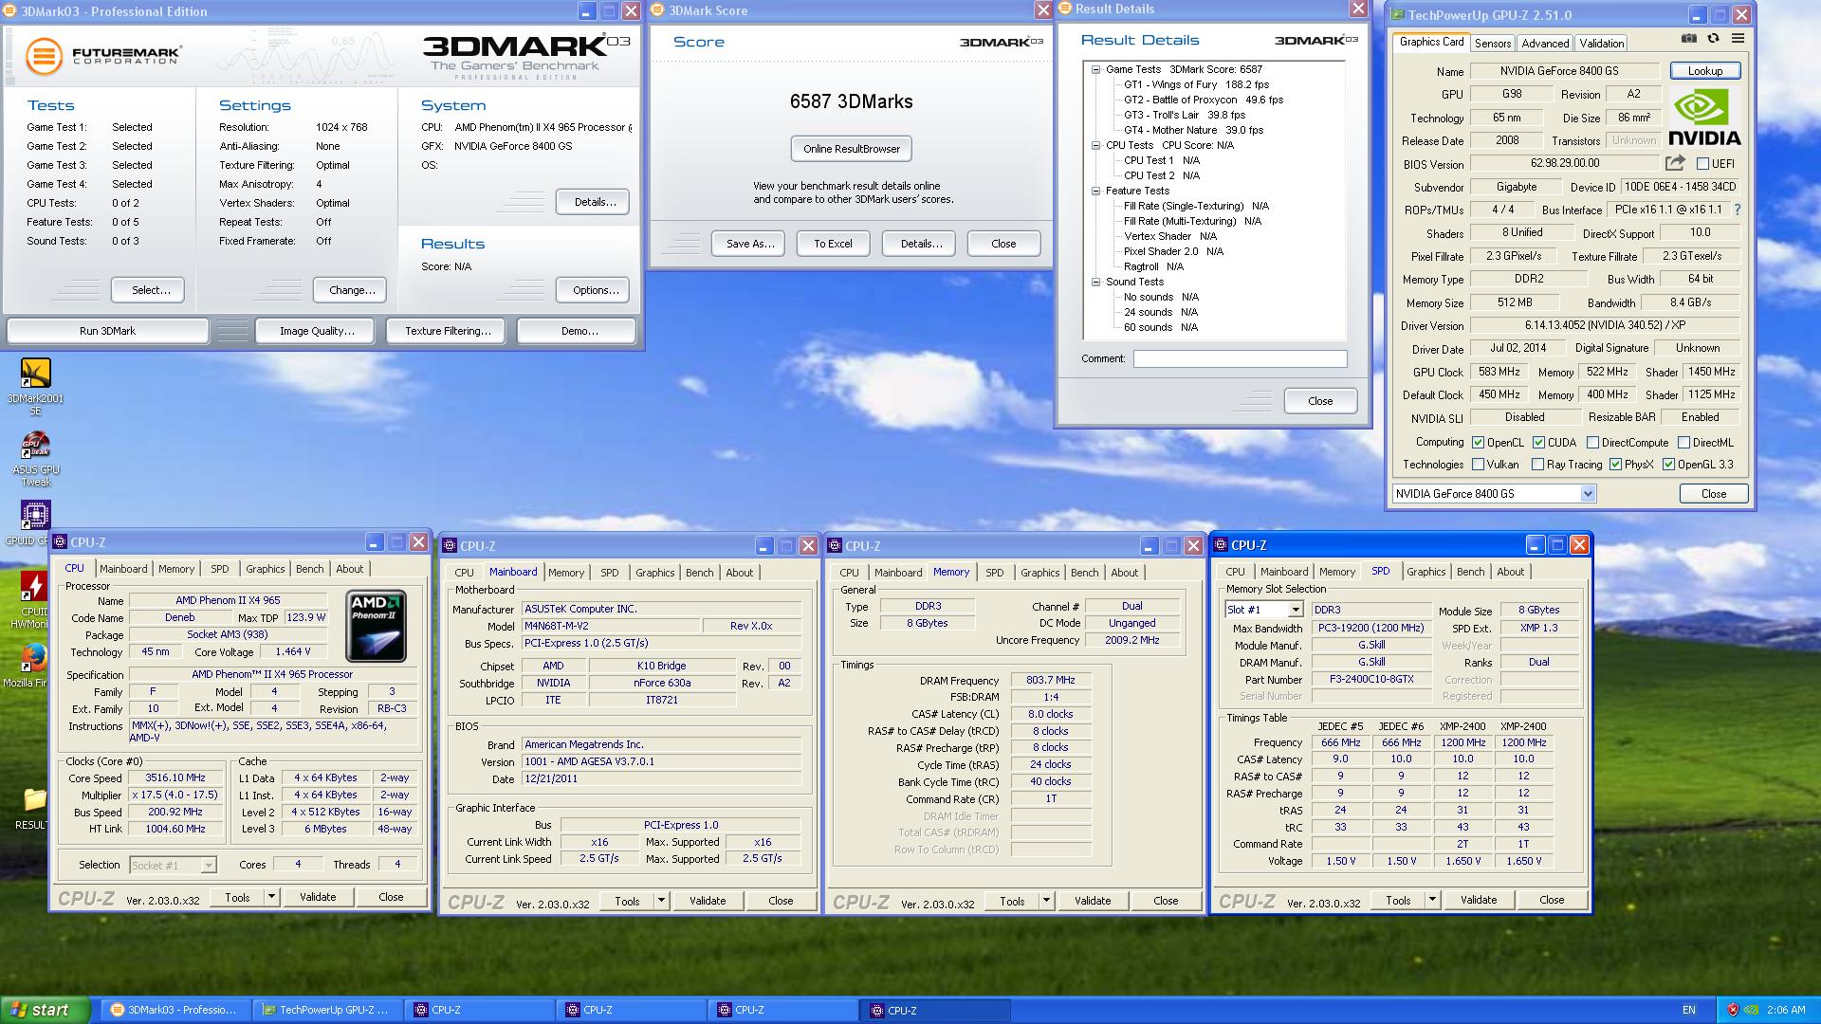This screenshot has height=1024, width=1821.
Task: Toggle the DirectCompute checkbox
Action: click(x=1593, y=443)
